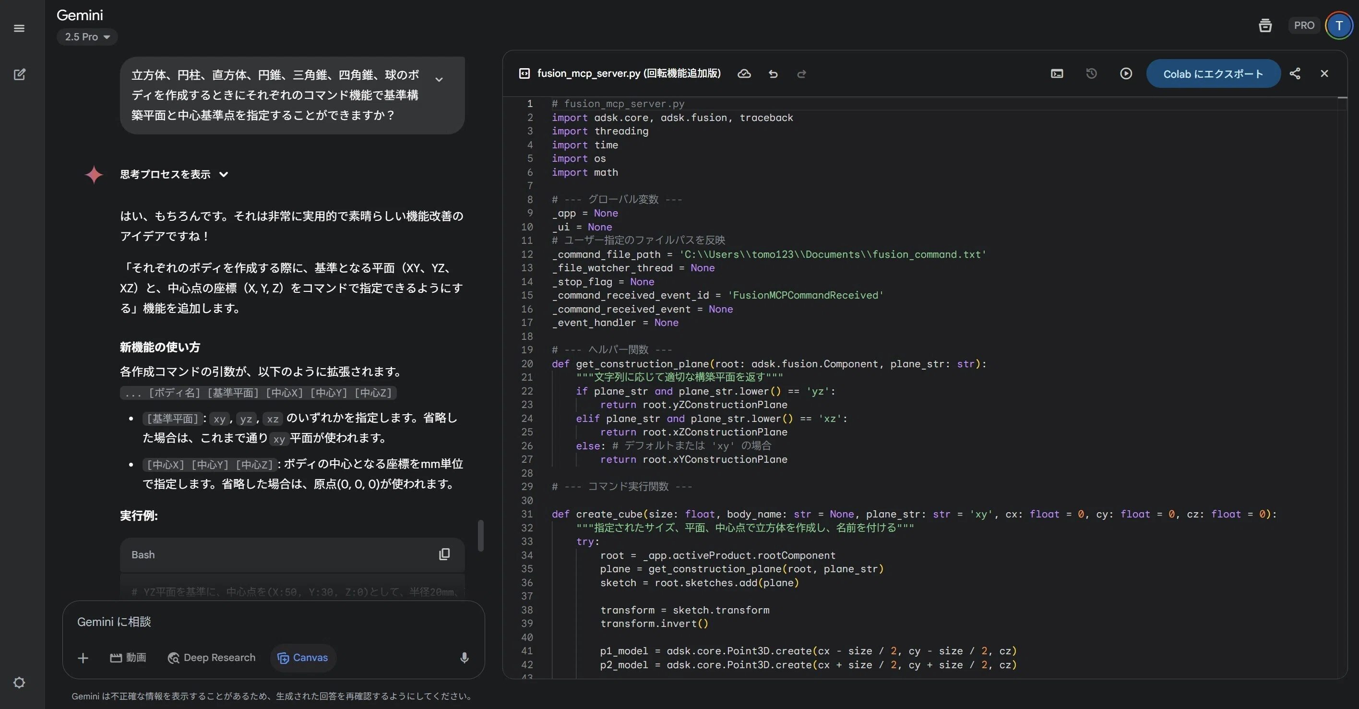Click the 実行例: heading
The height and width of the screenshot is (709, 1359).
click(x=139, y=516)
